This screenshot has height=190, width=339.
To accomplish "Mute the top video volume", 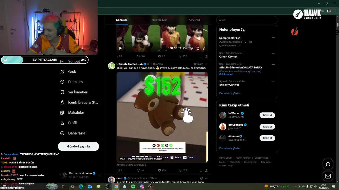I will pos(185,48).
